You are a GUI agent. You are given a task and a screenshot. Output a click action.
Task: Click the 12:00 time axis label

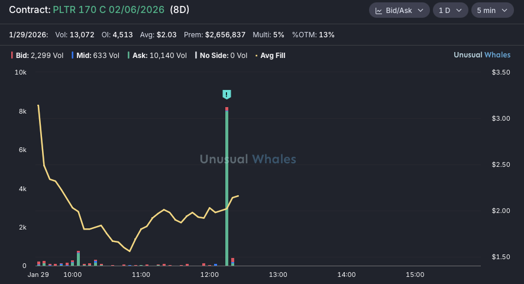(209, 275)
